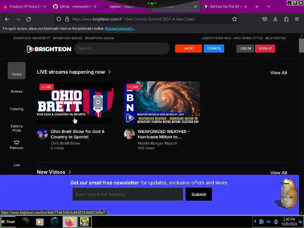This screenshot has width=304, height=228.
Task: Open Brighteon Books link
Action: tap(67, 38)
